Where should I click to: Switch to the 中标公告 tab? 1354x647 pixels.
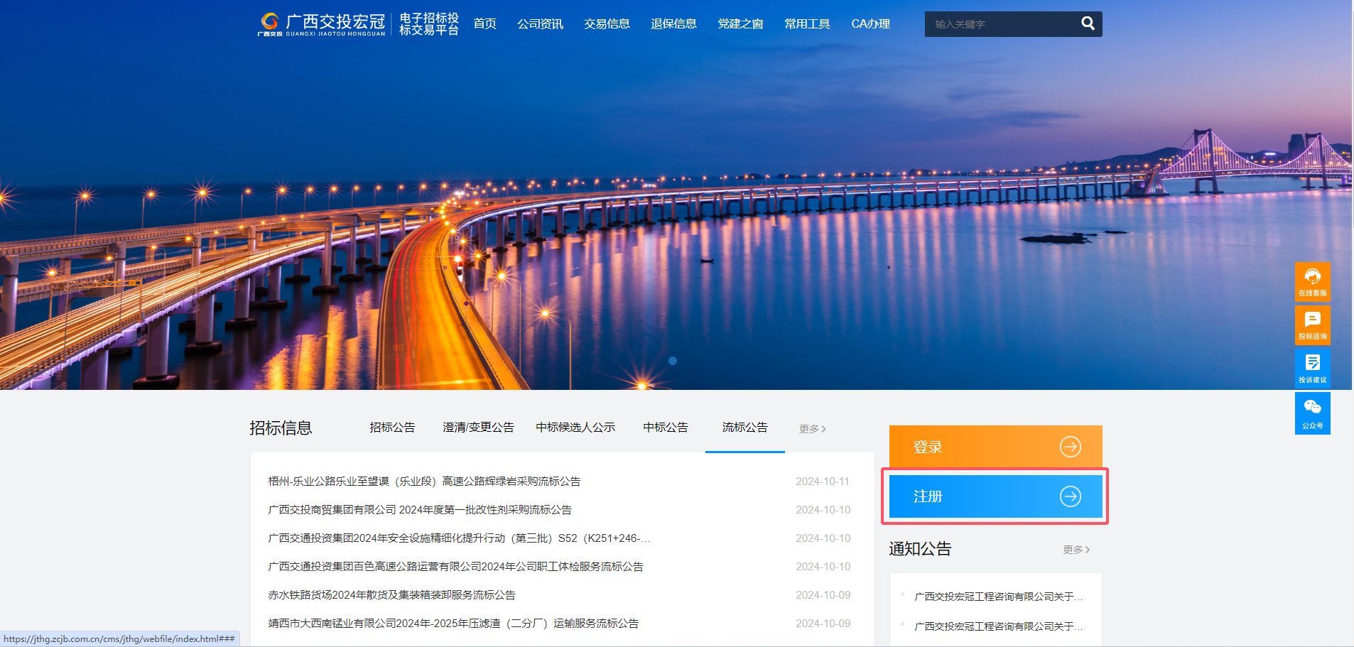click(665, 427)
